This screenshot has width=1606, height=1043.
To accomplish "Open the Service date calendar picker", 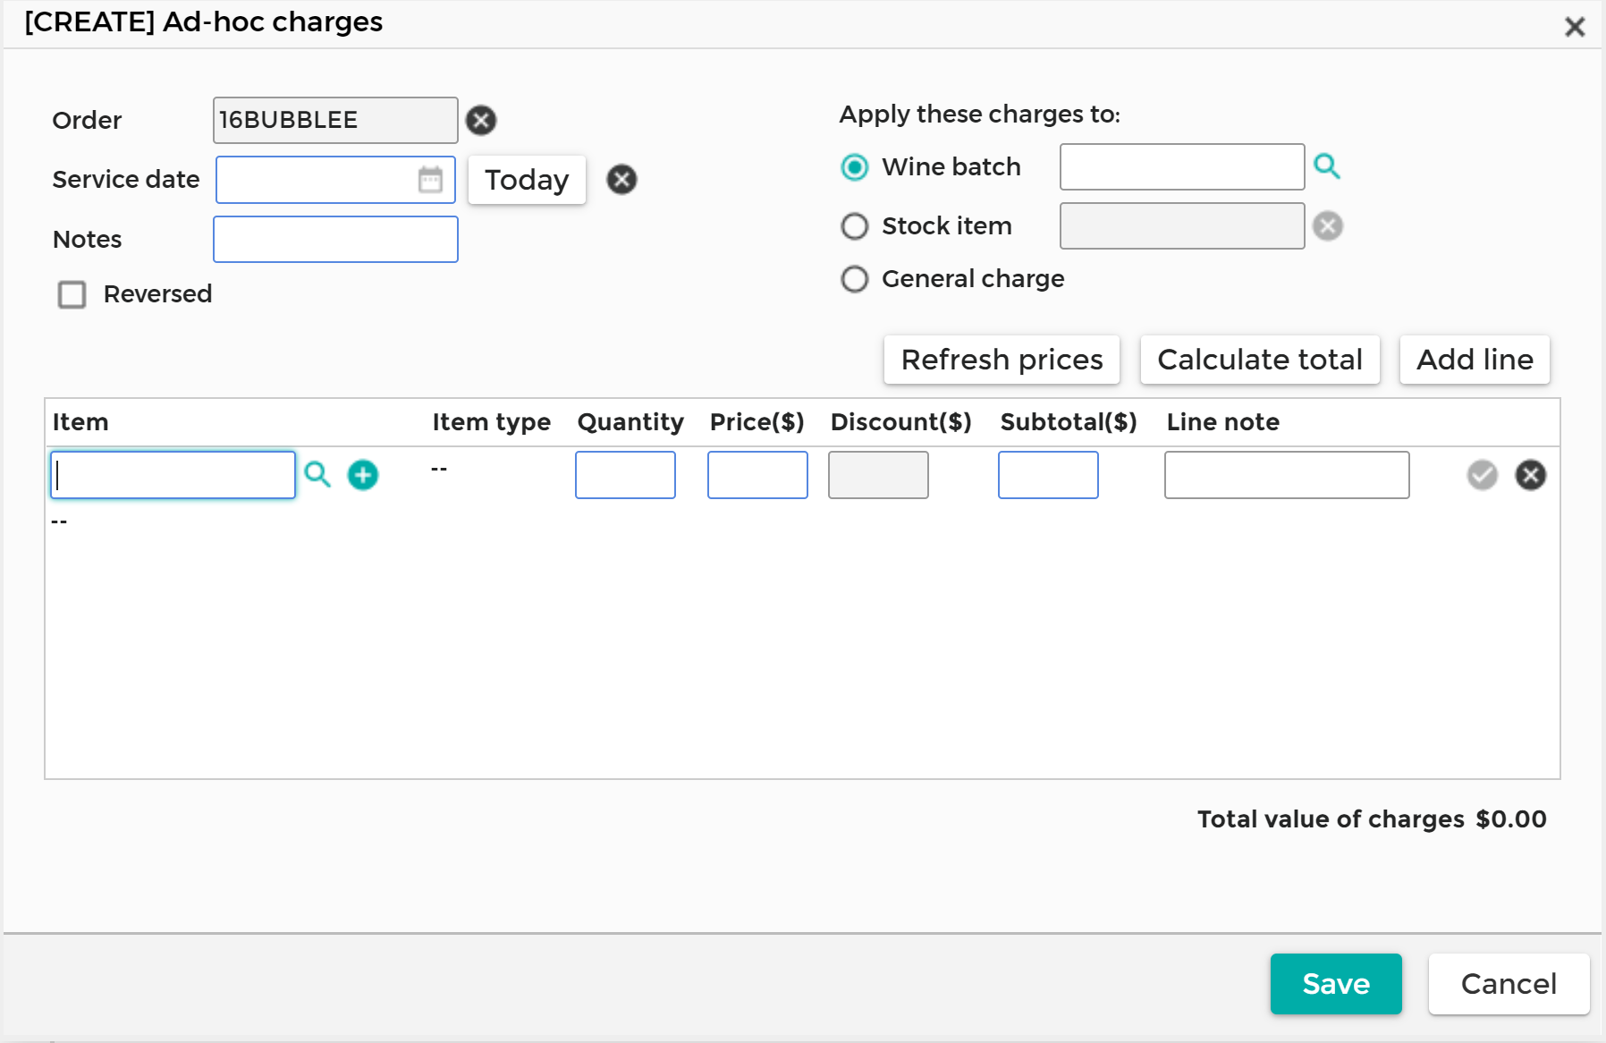I will point(431,180).
